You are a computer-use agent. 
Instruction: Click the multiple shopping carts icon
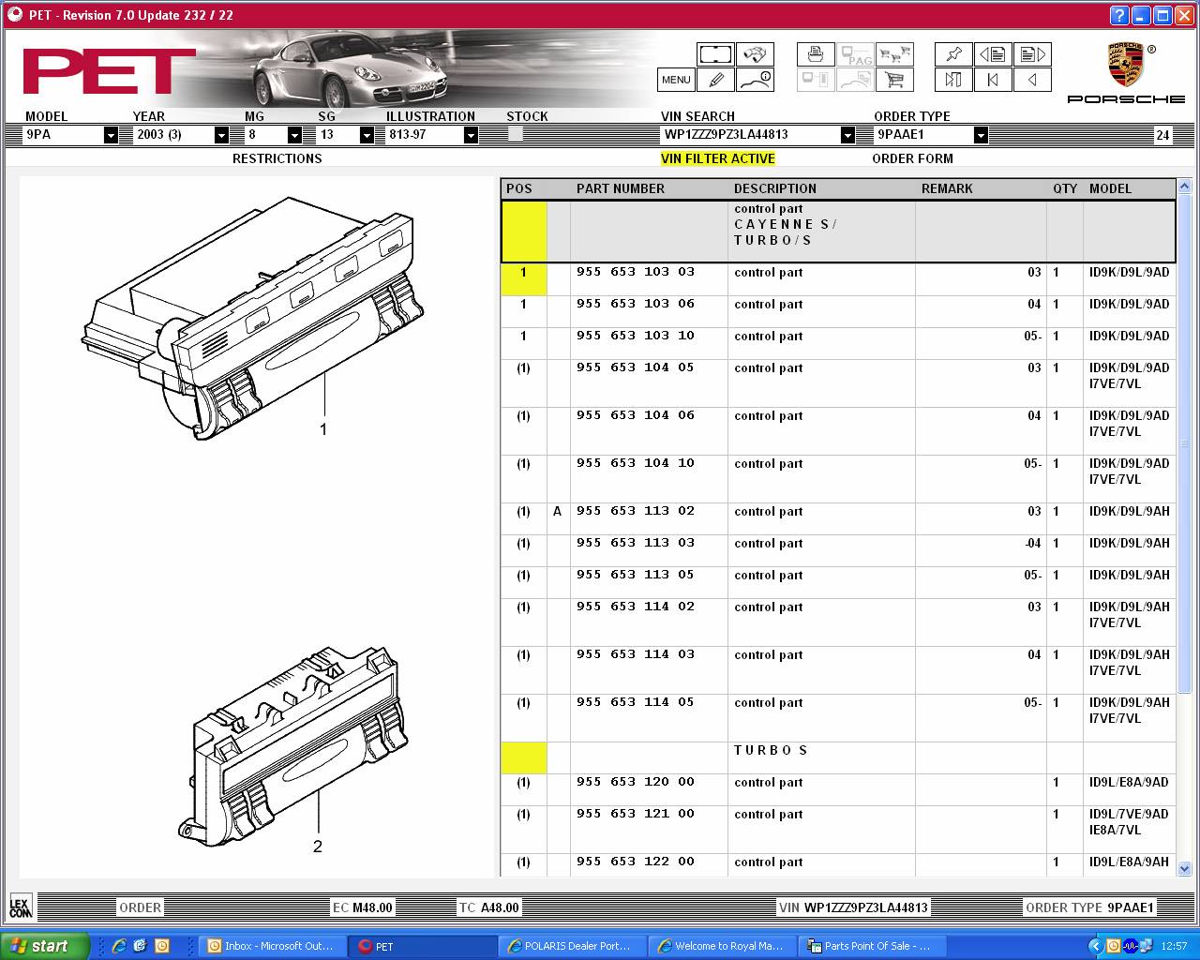click(894, 54)
